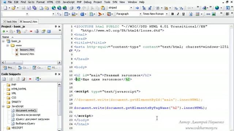This screenshot has height=131, width=234.
Task: Click the Code Snippets scrollbar up arrow
Action: tap(59, 85)
